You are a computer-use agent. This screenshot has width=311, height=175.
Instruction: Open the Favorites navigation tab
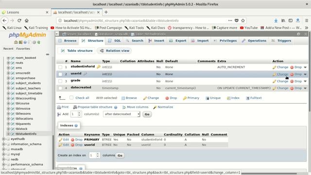[23, 49]
